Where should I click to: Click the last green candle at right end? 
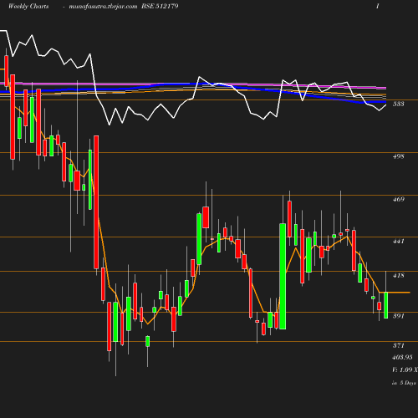(x=385, y=305)
